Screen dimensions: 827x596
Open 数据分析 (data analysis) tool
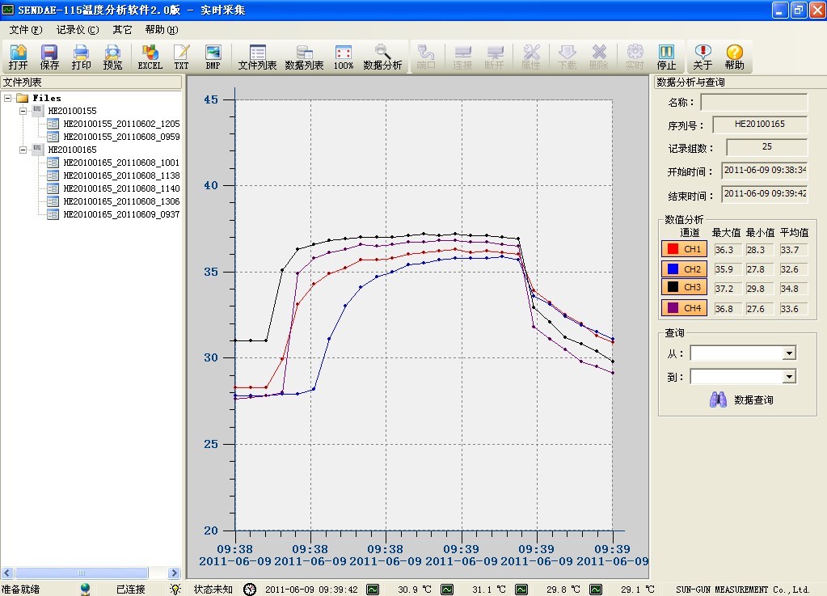click(382, 57)
